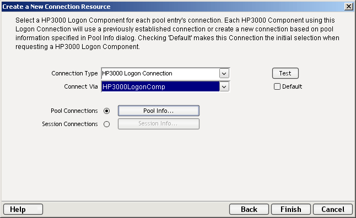Open Help for this dialog
Viewport: 356px width, 218px height.
coord(23,209)
